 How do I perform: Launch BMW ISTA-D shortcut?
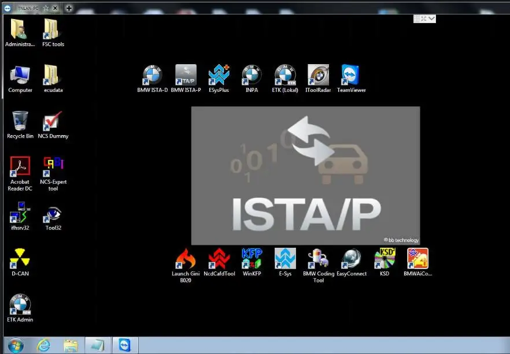pos(152,79)
